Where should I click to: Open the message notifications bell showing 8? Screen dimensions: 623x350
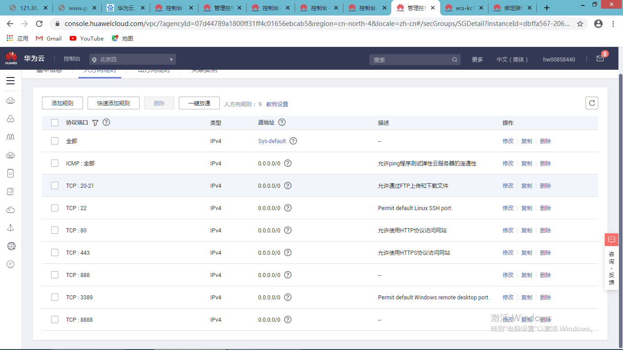tap(601, 58)
